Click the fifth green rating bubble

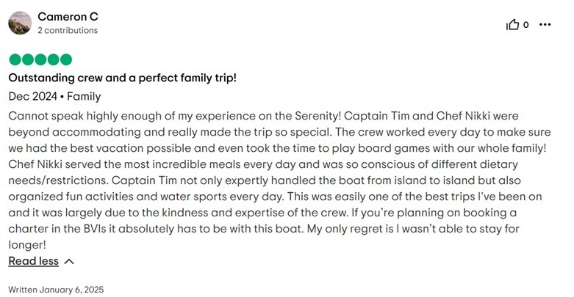point(65,59)
